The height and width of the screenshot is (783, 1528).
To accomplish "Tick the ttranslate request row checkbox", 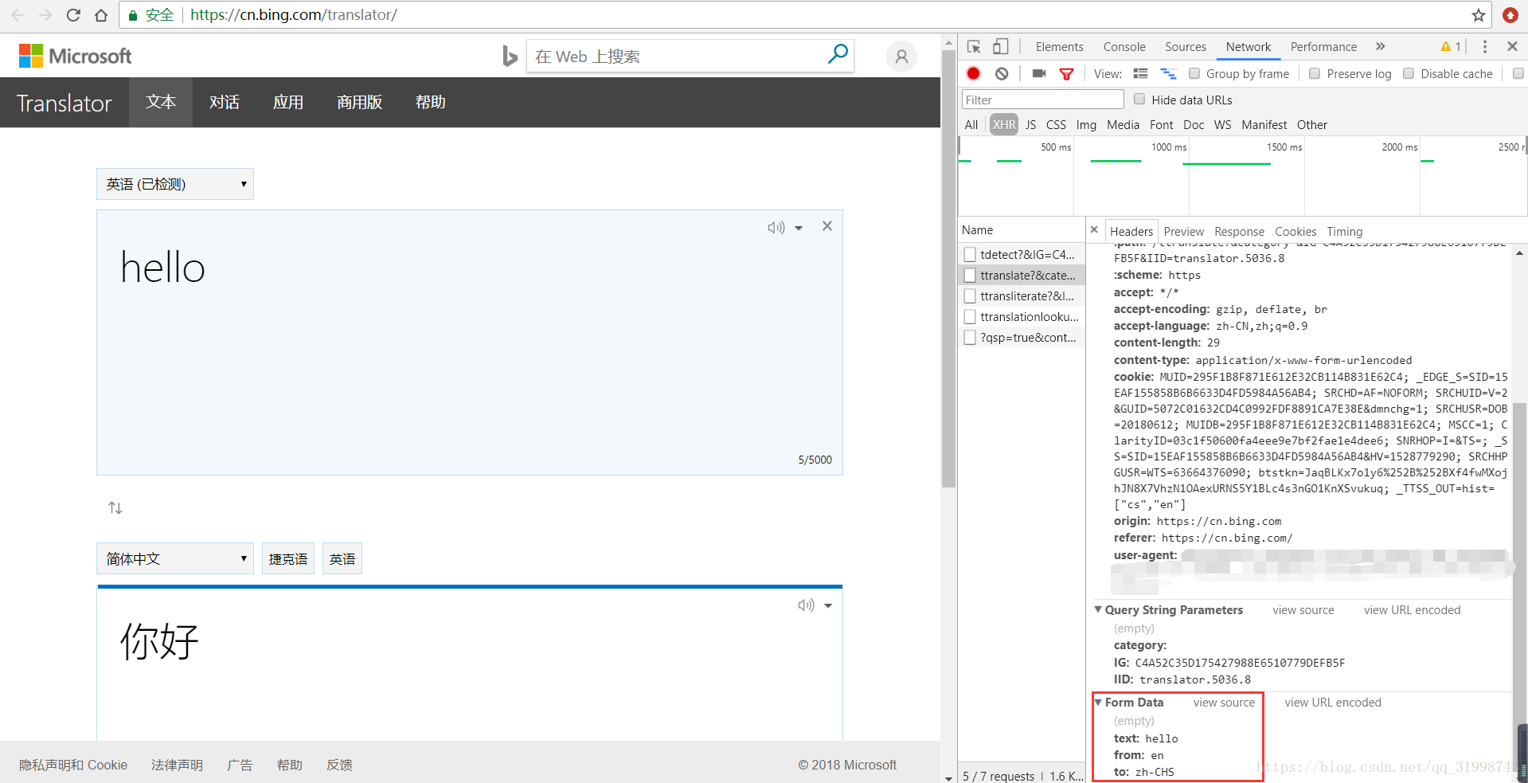I will tap(970, 275).
